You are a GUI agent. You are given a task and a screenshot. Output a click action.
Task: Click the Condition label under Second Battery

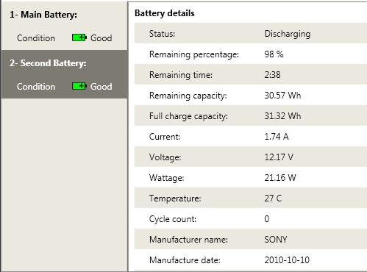(x=36, y=87)
